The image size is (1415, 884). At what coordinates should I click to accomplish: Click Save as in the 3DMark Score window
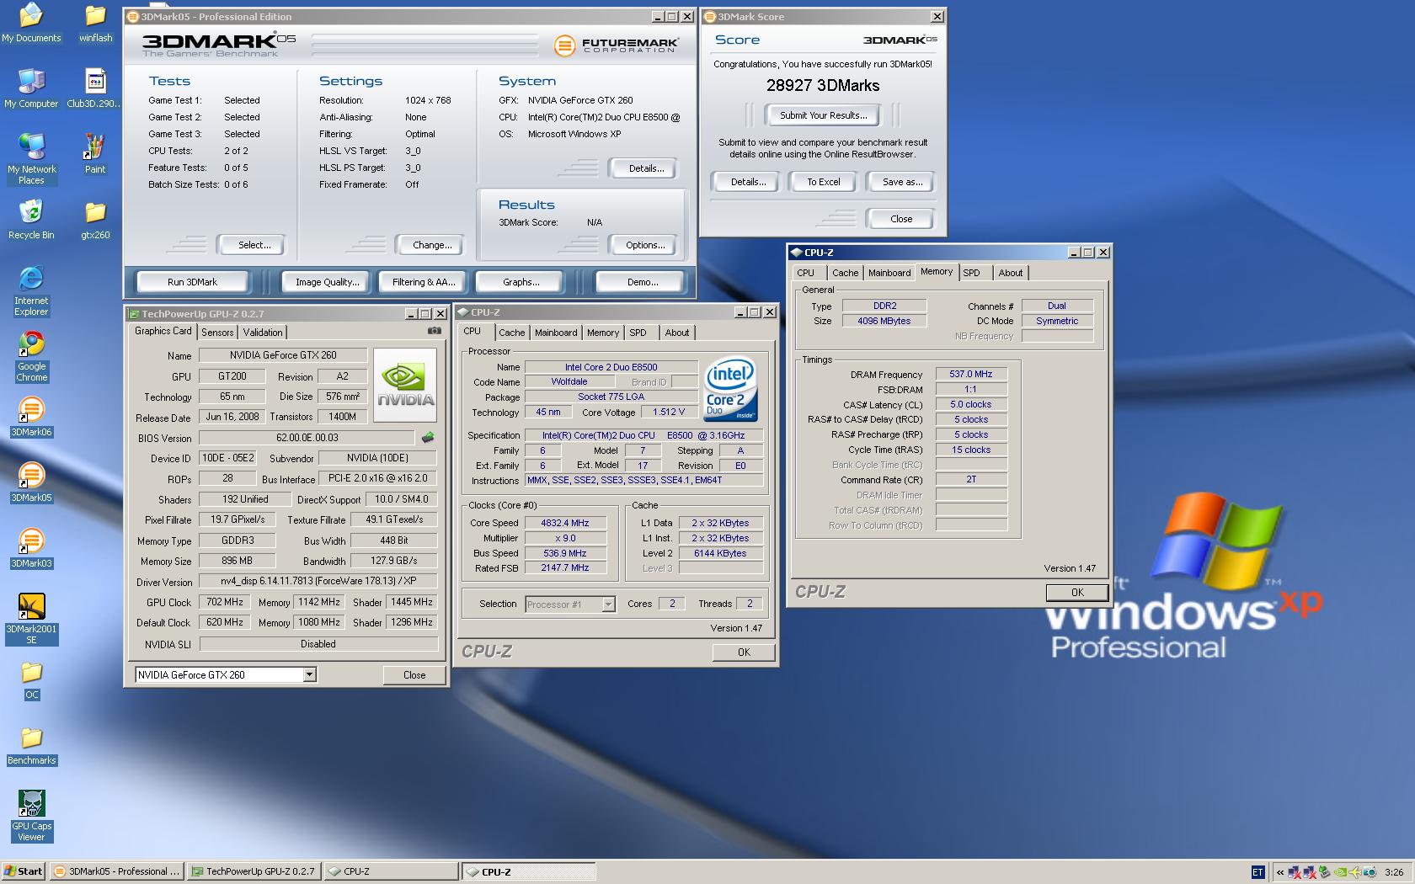click(902, 182)
